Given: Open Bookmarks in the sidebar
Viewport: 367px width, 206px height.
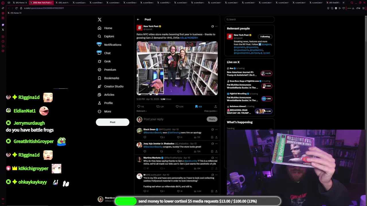Looking at the screenshot, I should [108, 78].
